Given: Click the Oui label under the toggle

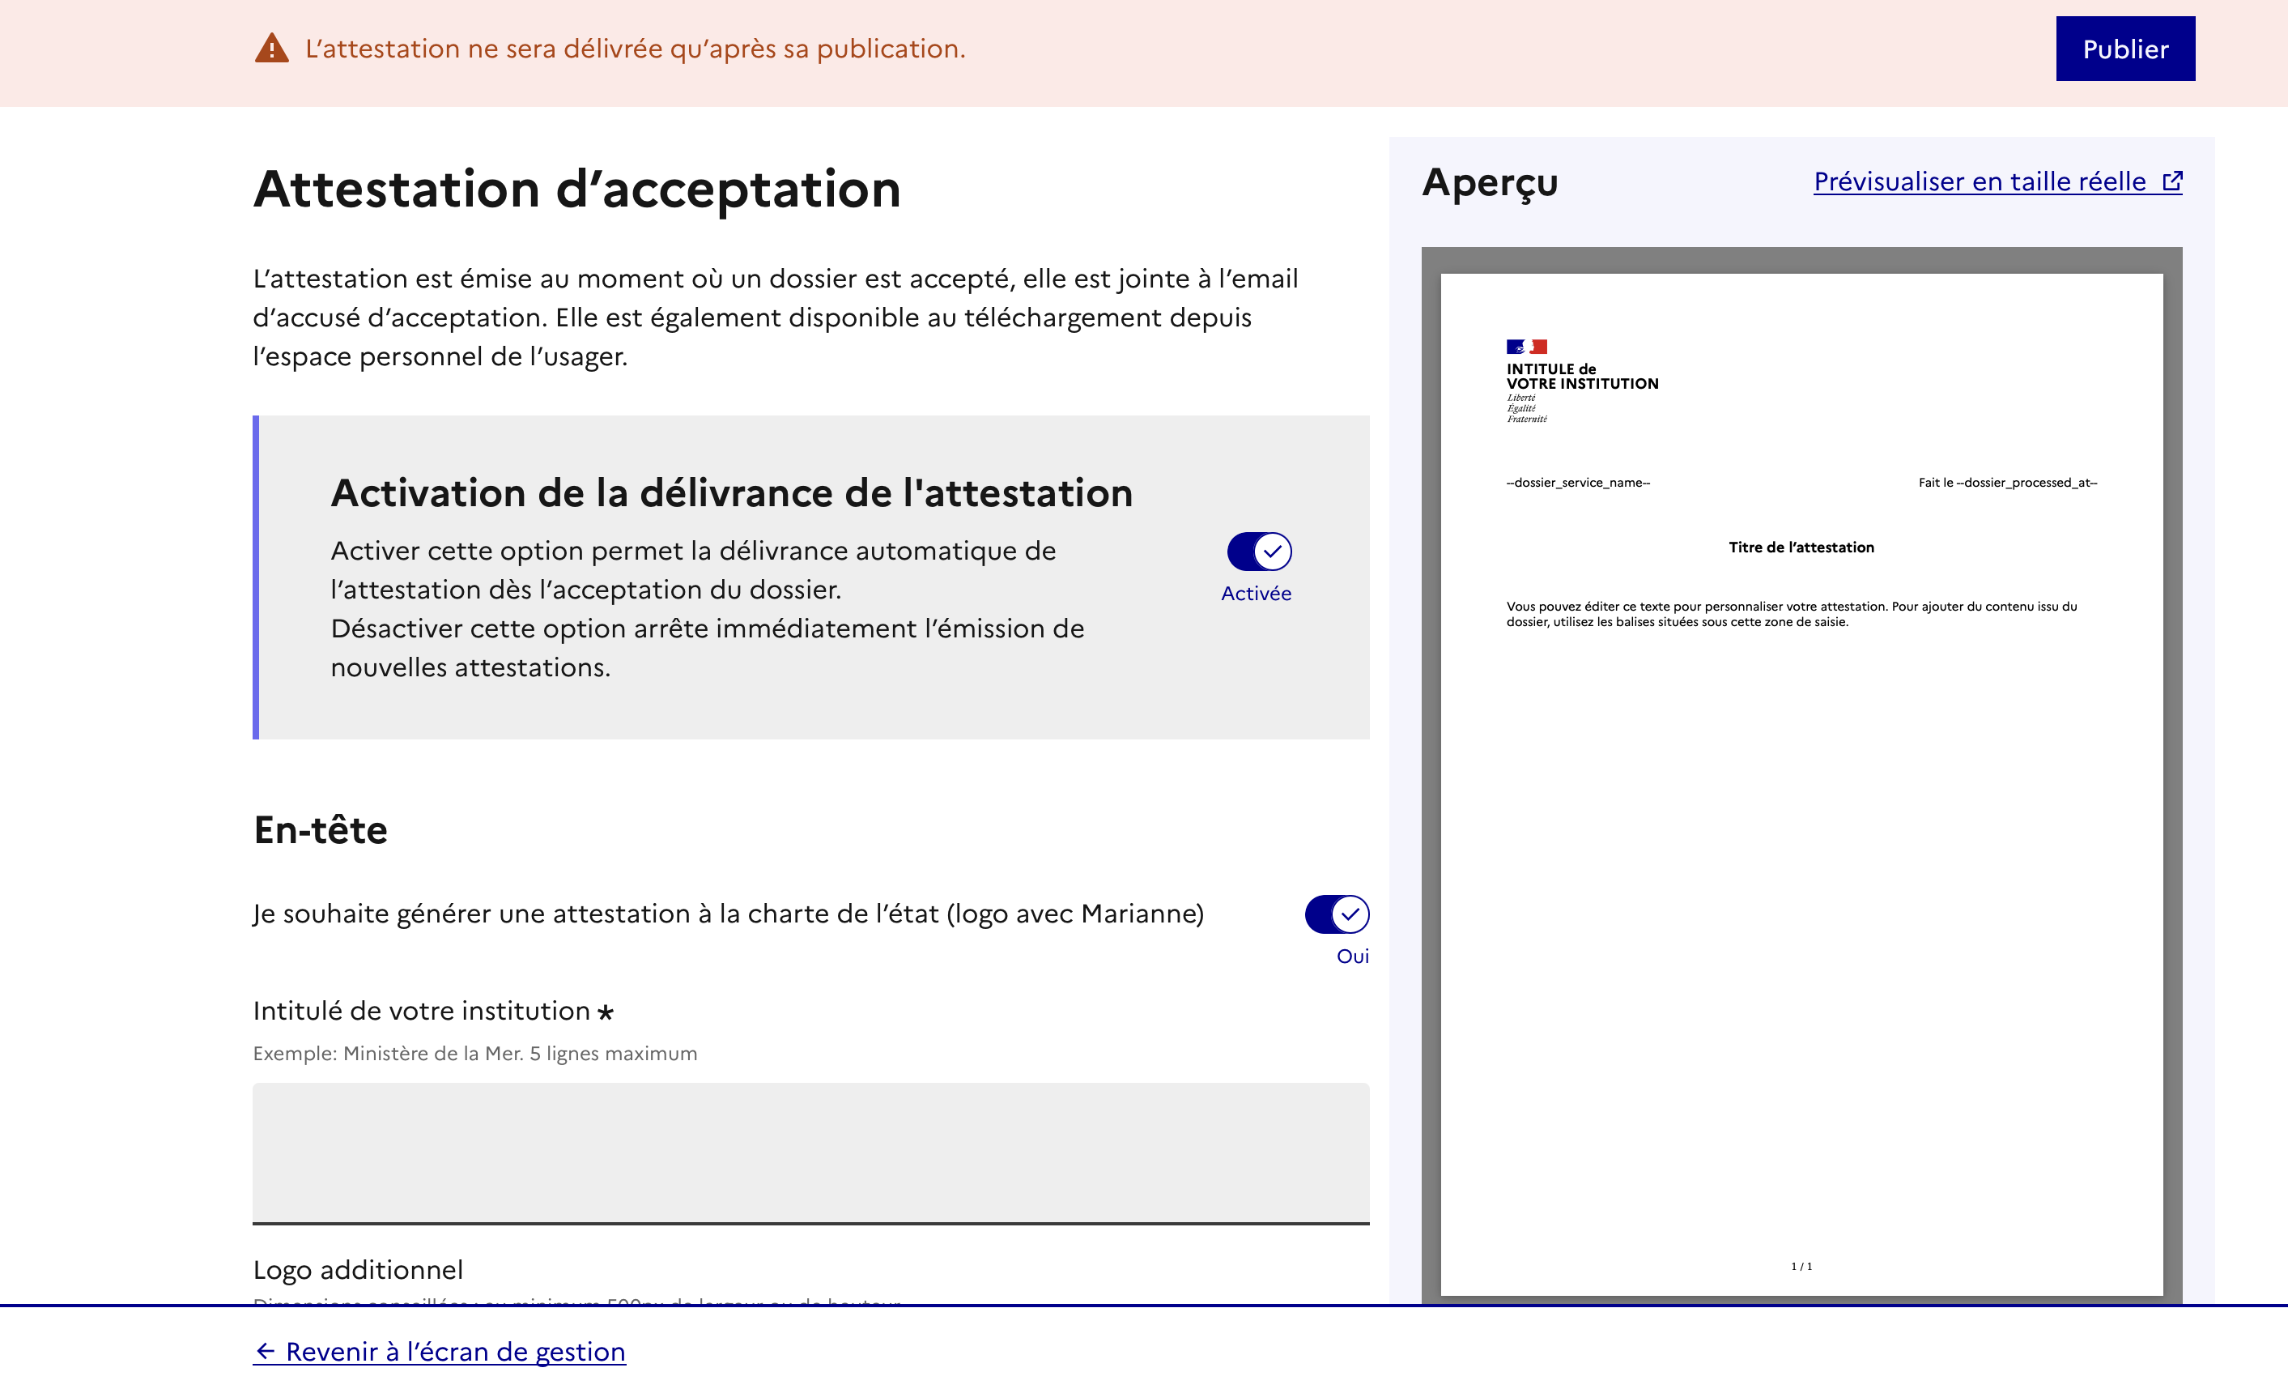Looking at the screenshot, I should [1352, 956].
